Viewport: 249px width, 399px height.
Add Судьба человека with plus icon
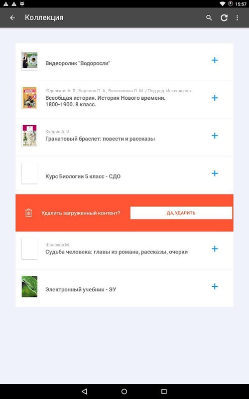tap(215, 248)
